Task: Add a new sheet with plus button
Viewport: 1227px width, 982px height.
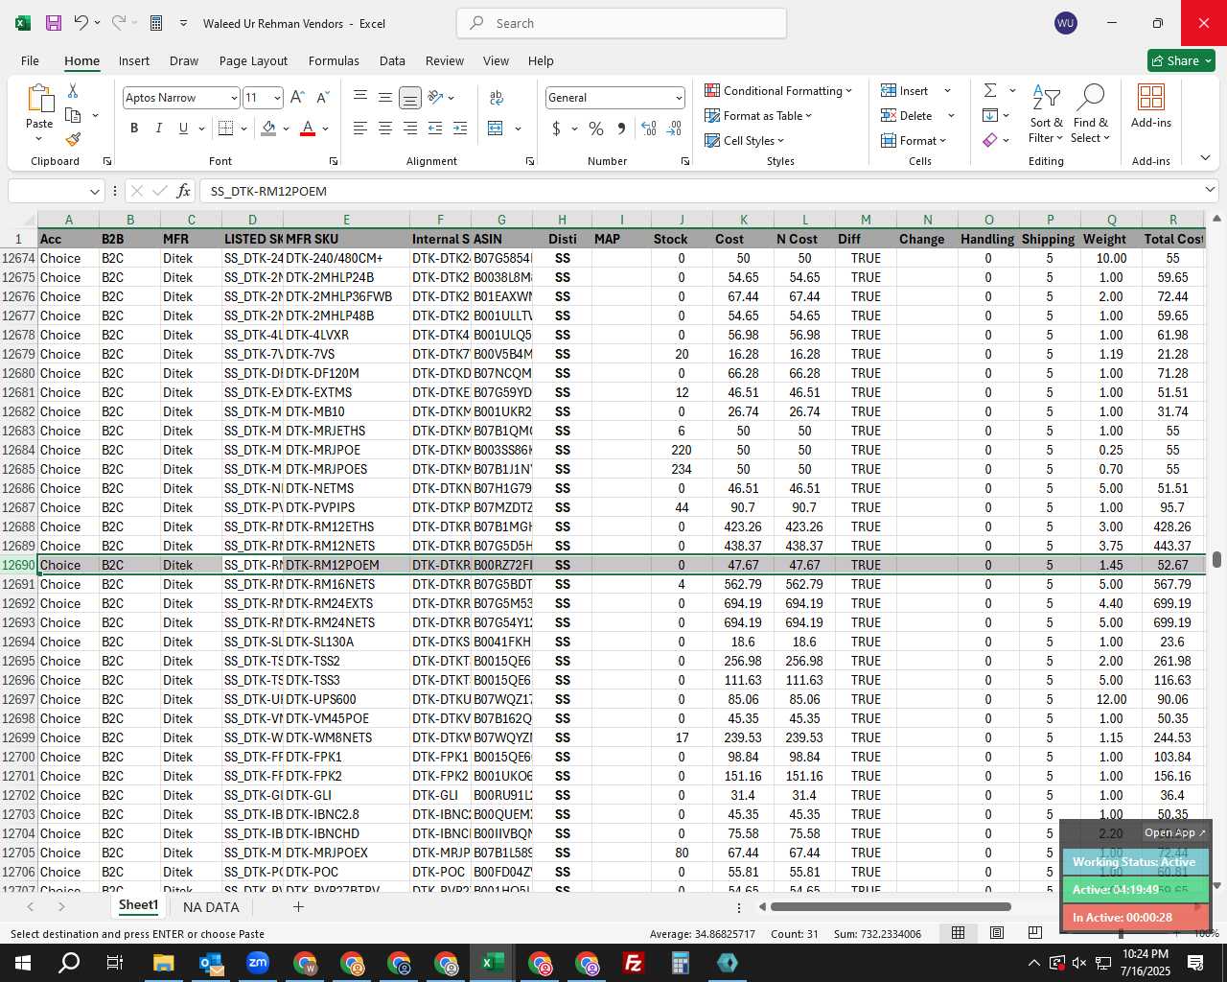Action: (298, 906)
